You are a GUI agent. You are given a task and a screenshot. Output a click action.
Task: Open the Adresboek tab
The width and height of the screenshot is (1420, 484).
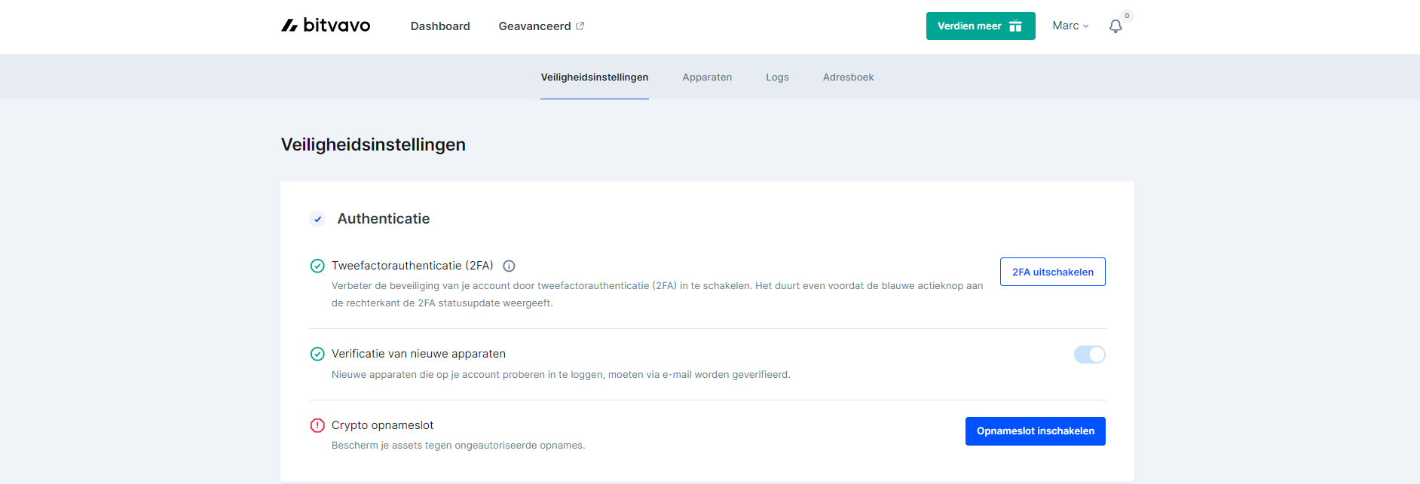(x=848, y=78)
